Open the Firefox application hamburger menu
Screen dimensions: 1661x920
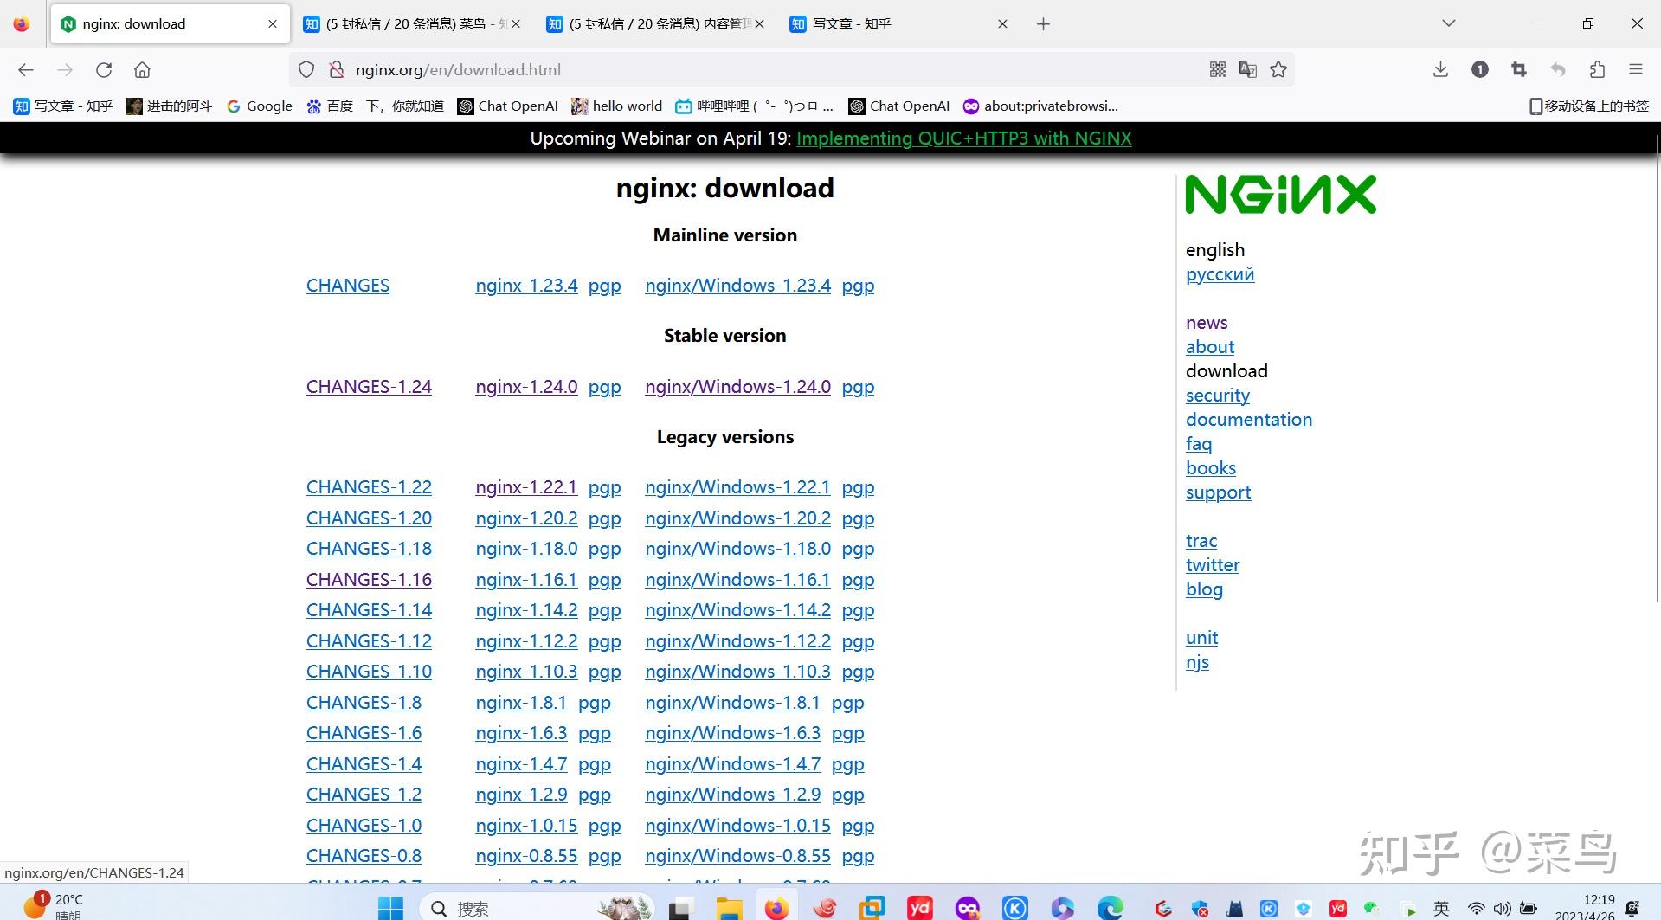1636,70
